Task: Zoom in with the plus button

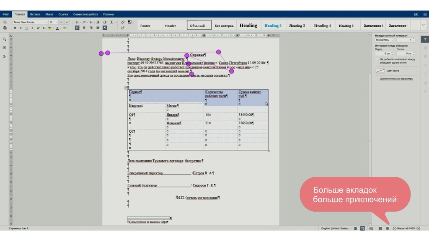Action: point(419,228)
